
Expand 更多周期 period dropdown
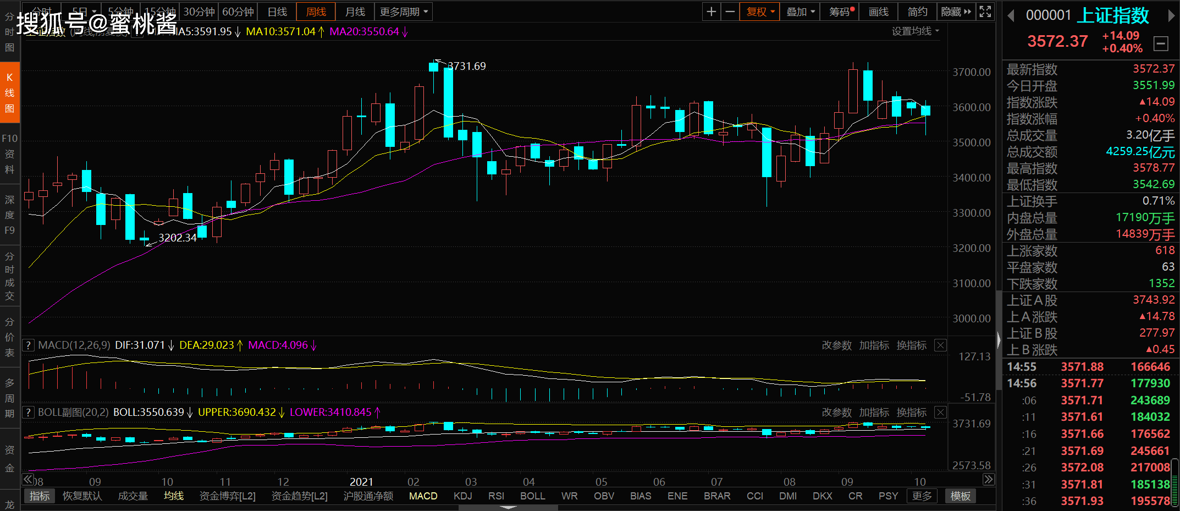point(404,12)
